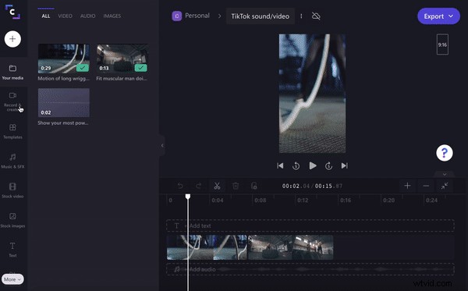Screen dimensions: 468x291
Task: Delete the selected clip with trash icon
Action: pos(236,186)
